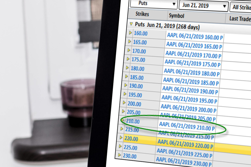Select the 225.00 strike price
The width and height of the screenshot is (251, 167).
pos(130,147)
